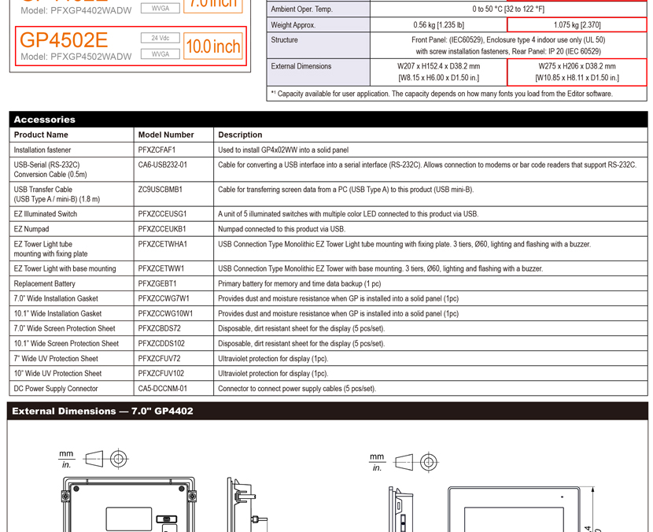Image resolution: width=653 pixels, height=532 pixels.
Task: Select '10.1" Wide Installation Gasket' product name
Action: tap(57, 314)
